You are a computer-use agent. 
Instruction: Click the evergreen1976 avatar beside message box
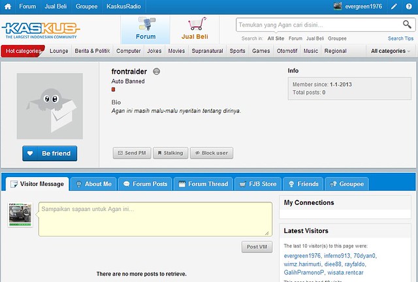click(20, 215)
